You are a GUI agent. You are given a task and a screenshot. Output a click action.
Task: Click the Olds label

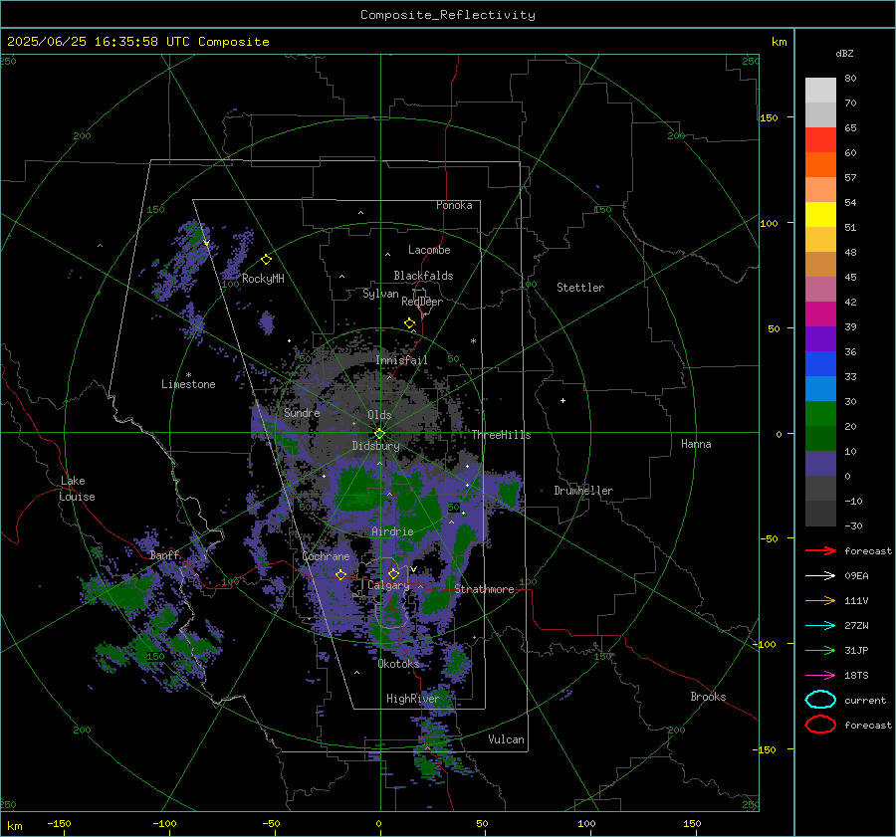click(379, 415)
